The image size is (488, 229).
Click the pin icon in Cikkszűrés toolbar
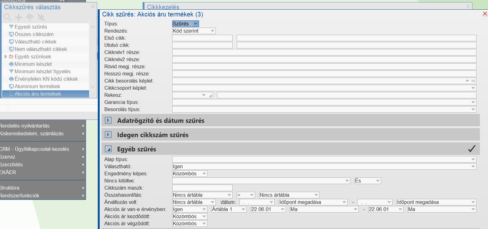[41, 17]
